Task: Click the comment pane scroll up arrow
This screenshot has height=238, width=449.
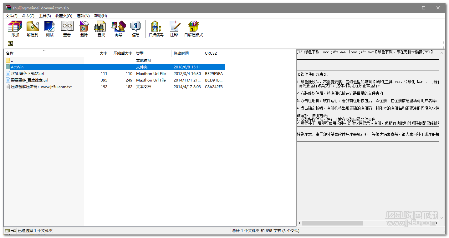Action: 442,52
